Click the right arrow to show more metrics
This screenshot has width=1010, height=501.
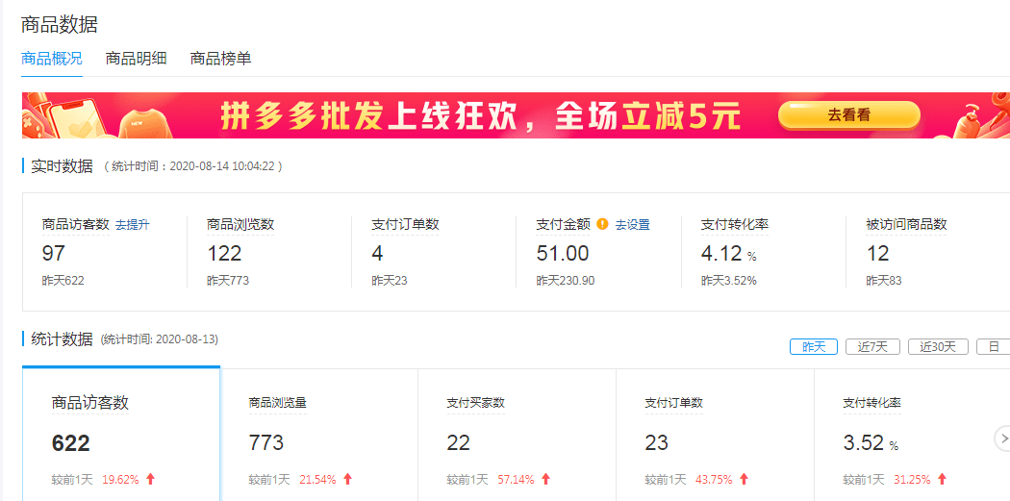coord(1001,439)
